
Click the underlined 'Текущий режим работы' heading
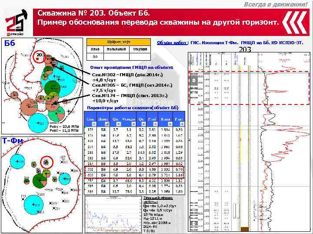[x=158, y=200]
